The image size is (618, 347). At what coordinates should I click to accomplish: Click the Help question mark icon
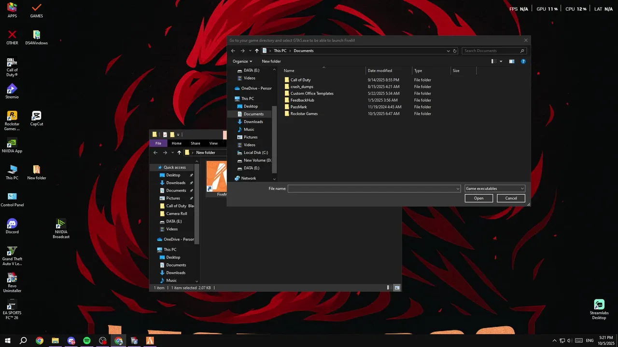523,61
